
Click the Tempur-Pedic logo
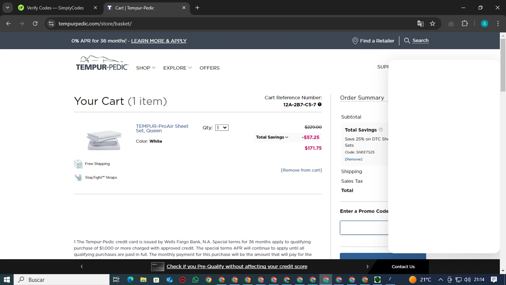102,63
